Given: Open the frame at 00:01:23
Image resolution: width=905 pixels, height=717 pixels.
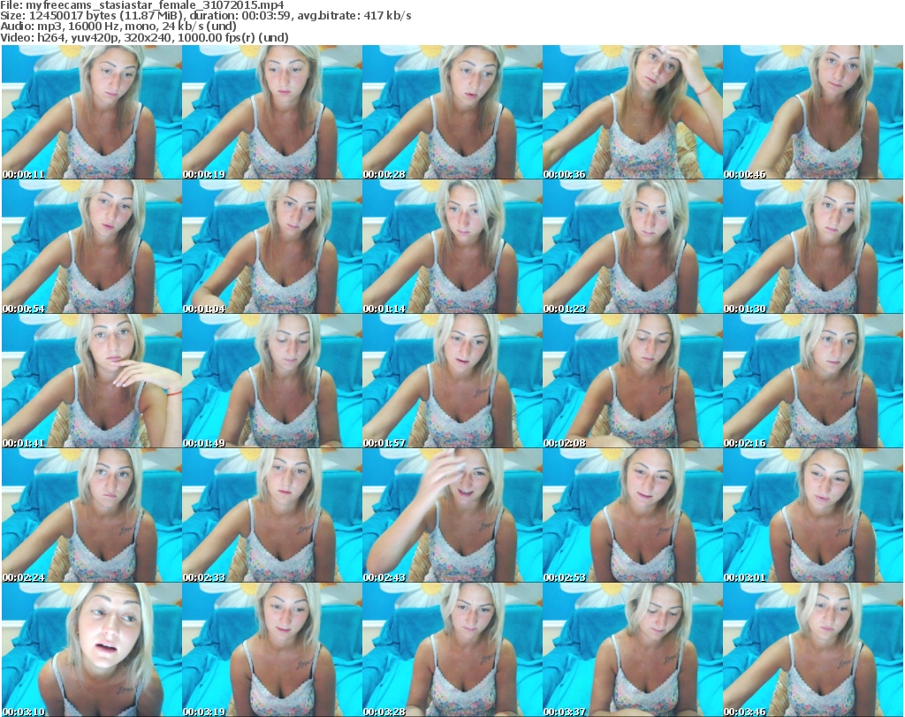Looking at the screenshot, I should (633, 247).
